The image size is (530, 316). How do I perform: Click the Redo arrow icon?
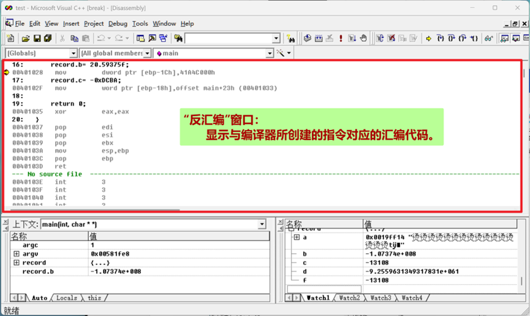coord(119,38)
